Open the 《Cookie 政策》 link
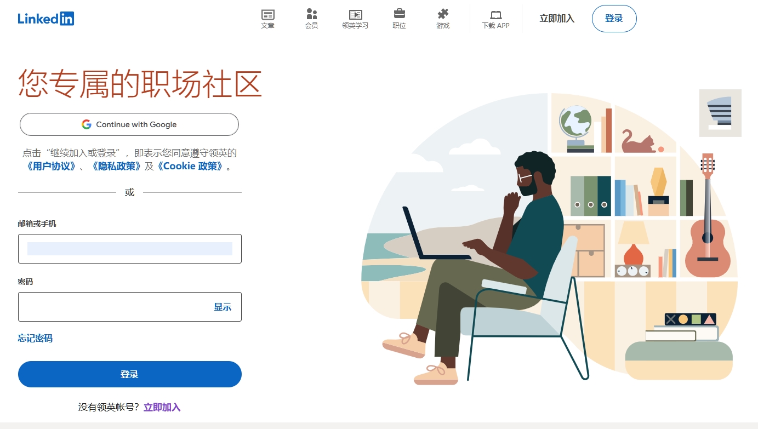This screenshot has height=429, width=758. coord(191,166)
